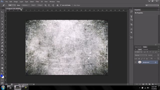Image resolution: width=160 pixels, height=90 pixels.
Task: Open the Opacity slider arrow
Action: click(158, 55)
